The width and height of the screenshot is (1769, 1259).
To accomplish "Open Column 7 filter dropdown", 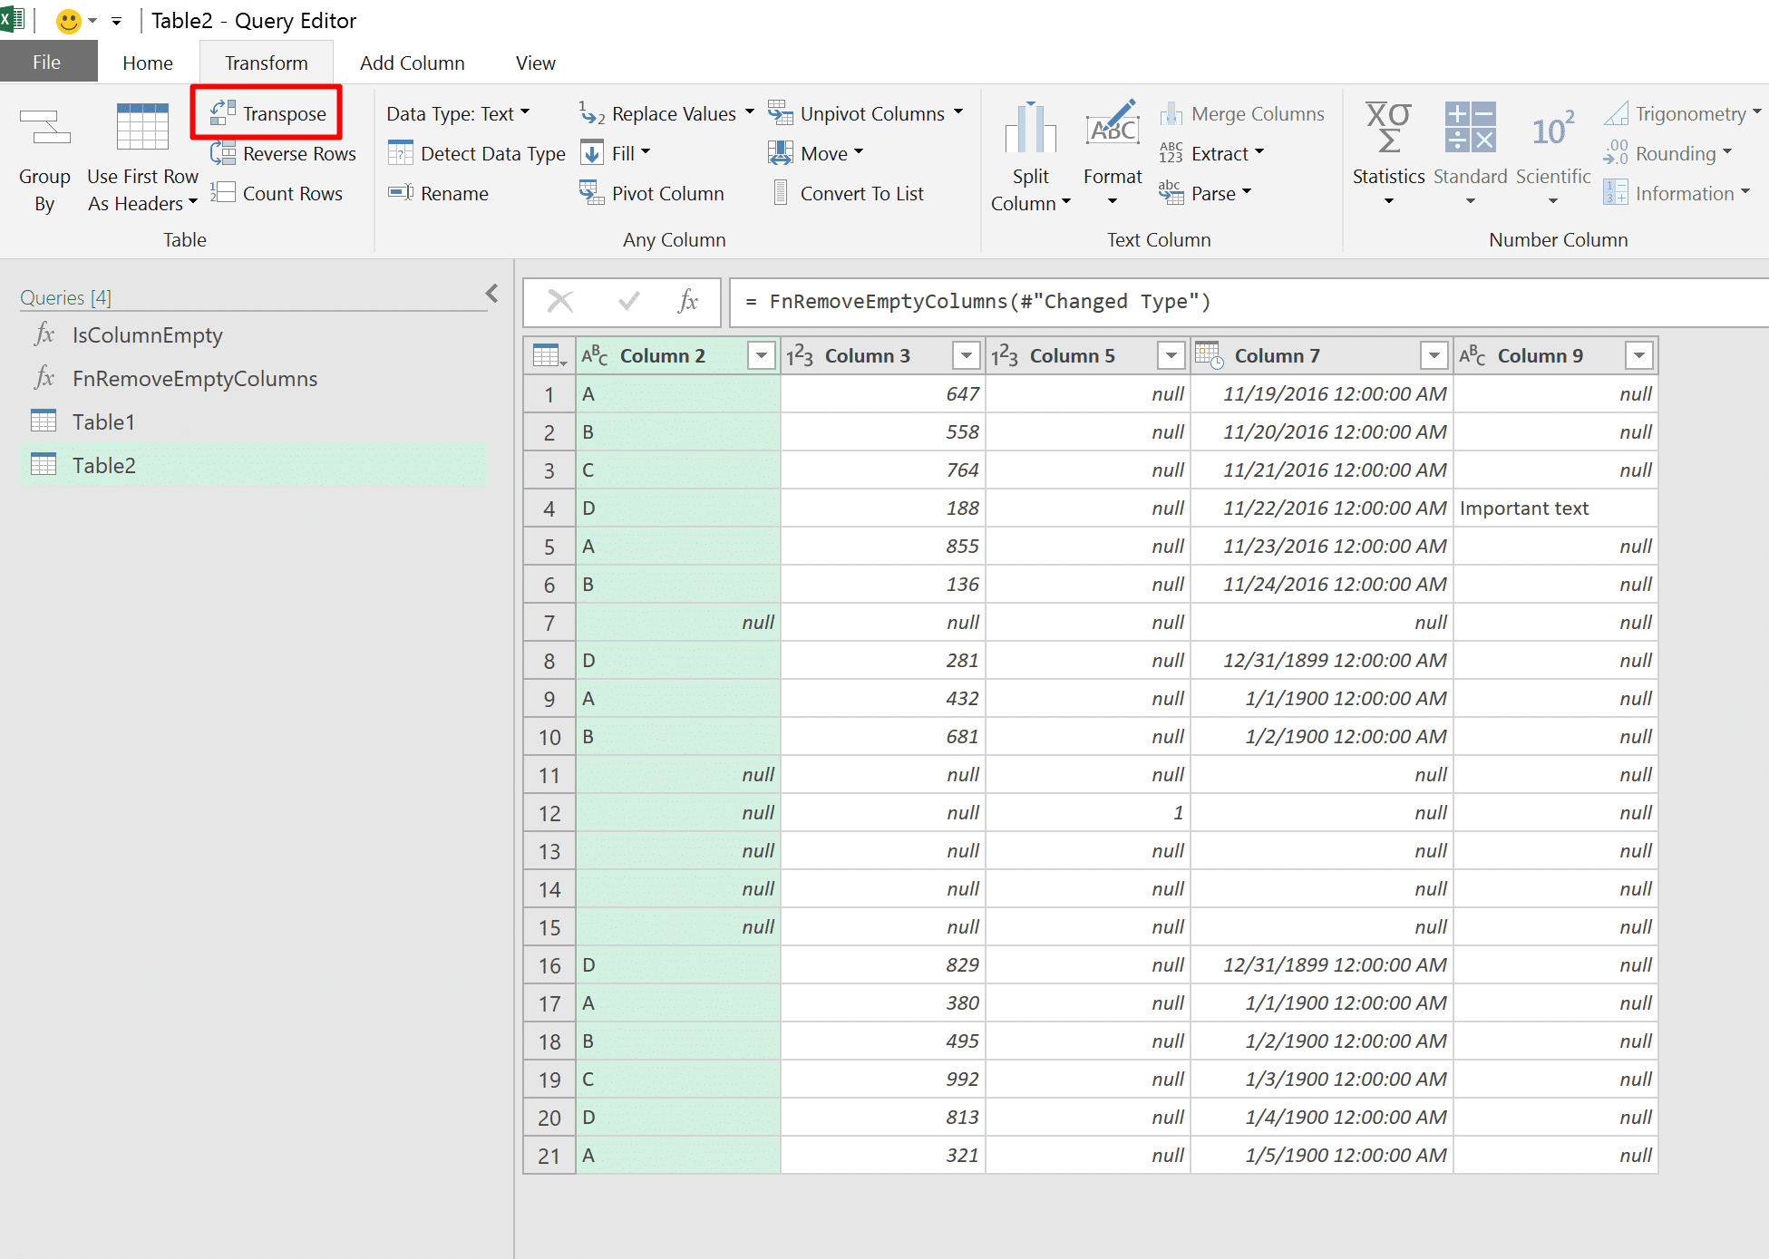I will pyautogui.click(x=1434, y=355).
